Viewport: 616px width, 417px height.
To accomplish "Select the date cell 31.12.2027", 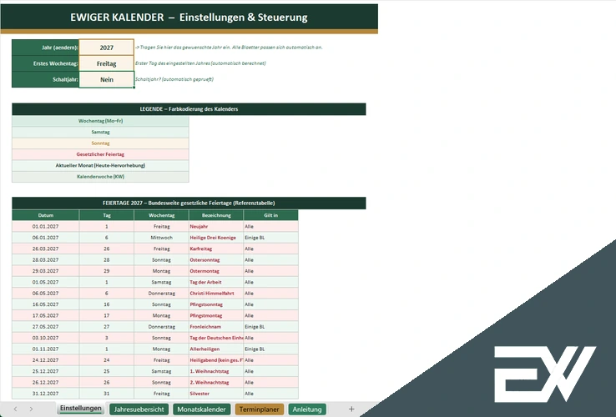I will [x=46, y=394].
